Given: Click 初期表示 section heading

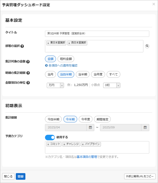Looking at the screenshot, I should tap(14, 106).
